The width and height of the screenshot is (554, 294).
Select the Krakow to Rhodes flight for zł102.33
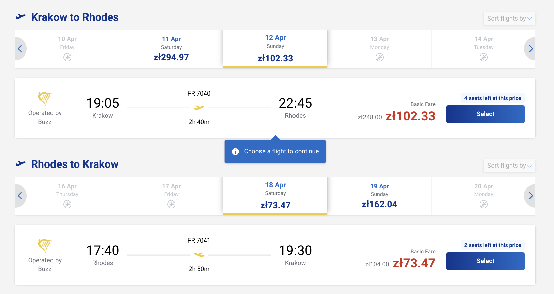click(x=485, y=114)
